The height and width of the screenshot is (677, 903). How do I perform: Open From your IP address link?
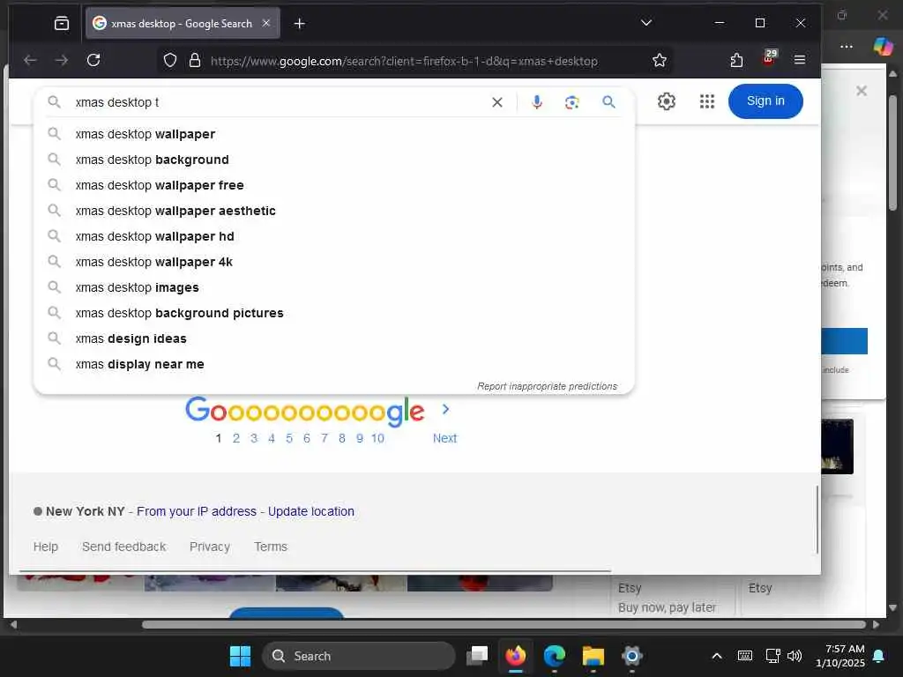click(x=197, y=511)
